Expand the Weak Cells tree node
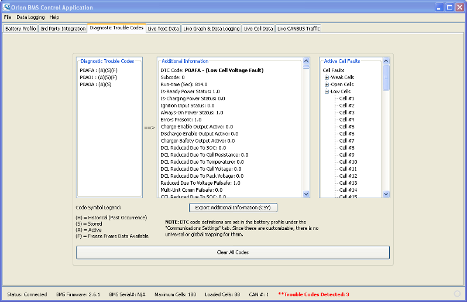Image resolution: width=467 pixels, height=302 pixels. tap(327, 77)
